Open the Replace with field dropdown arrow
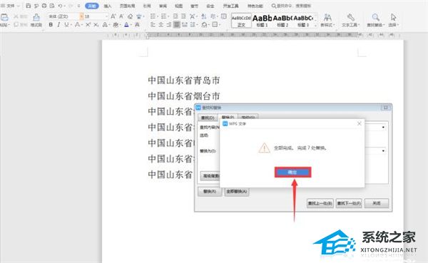 (x=383, y=150)
